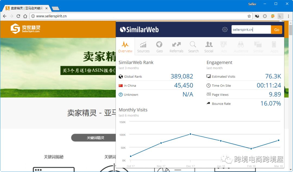Click the orange and green extension icon
This screenshot has width=293, height=172.
273,16
